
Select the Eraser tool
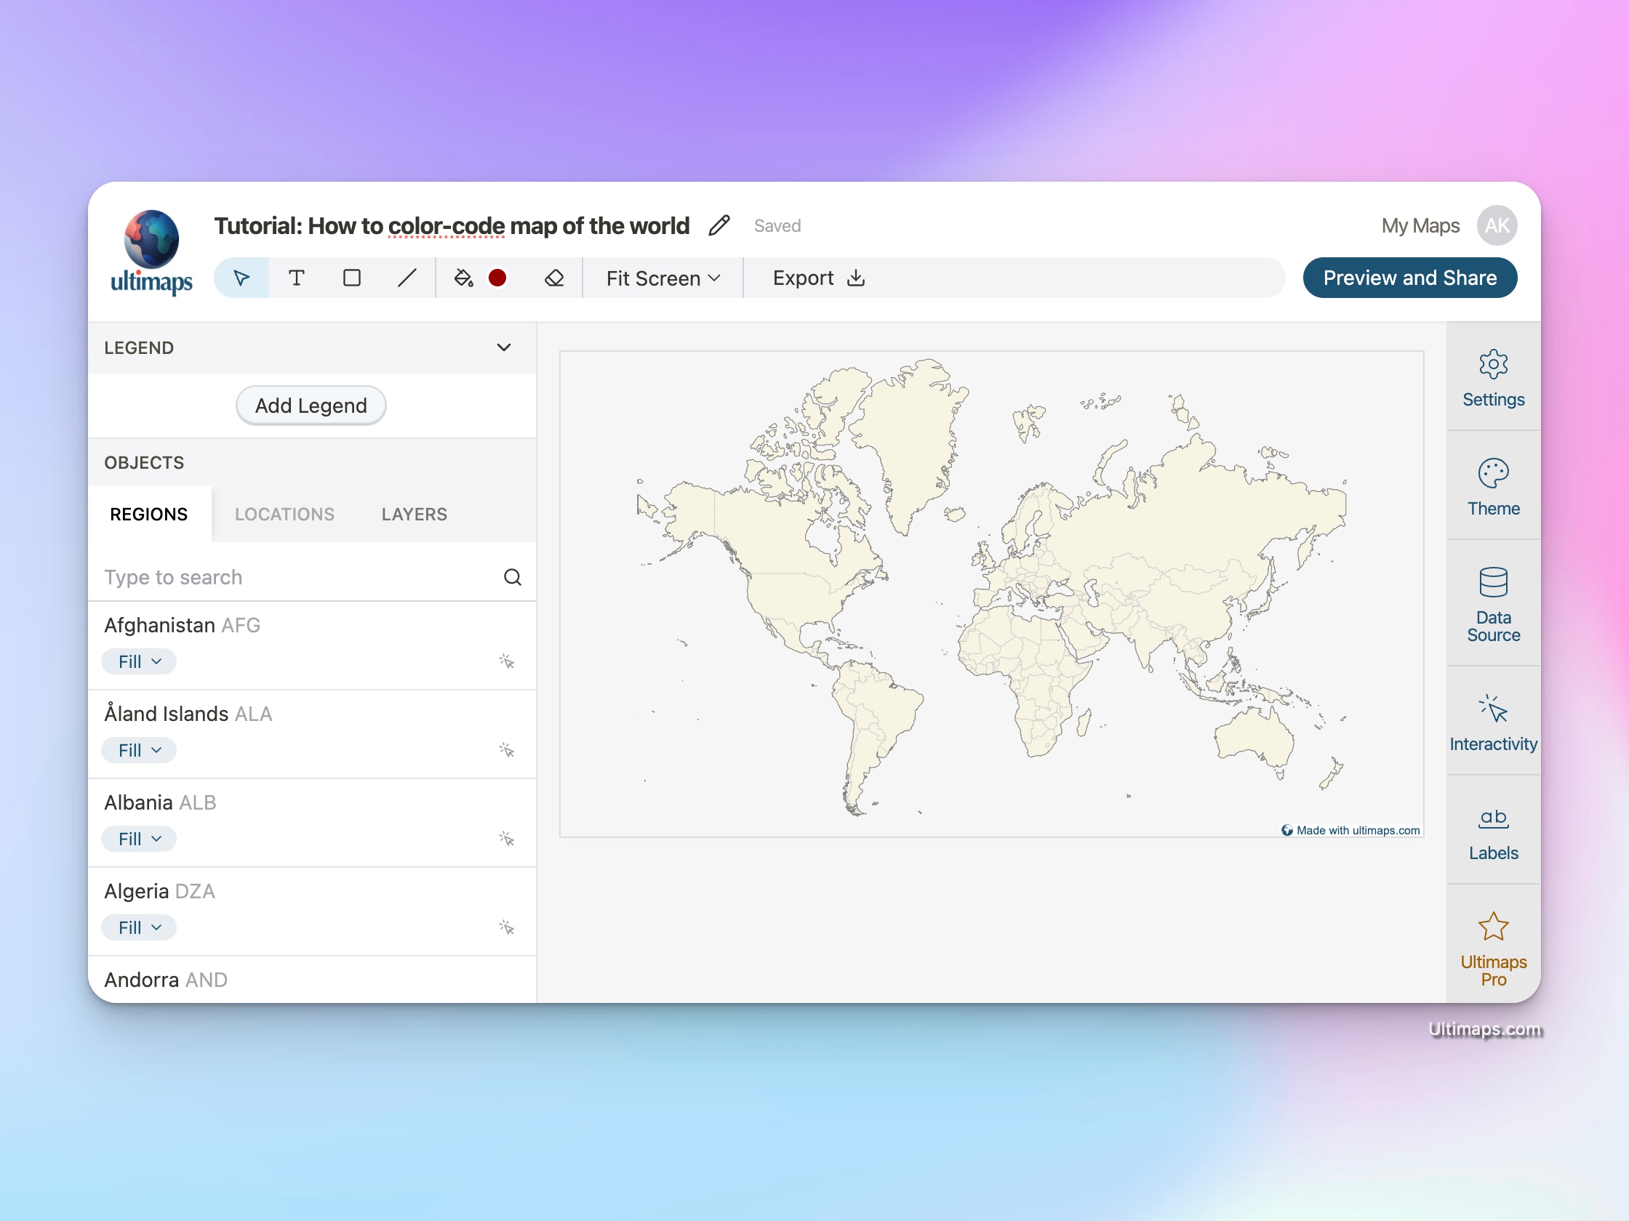coord(555,278)
